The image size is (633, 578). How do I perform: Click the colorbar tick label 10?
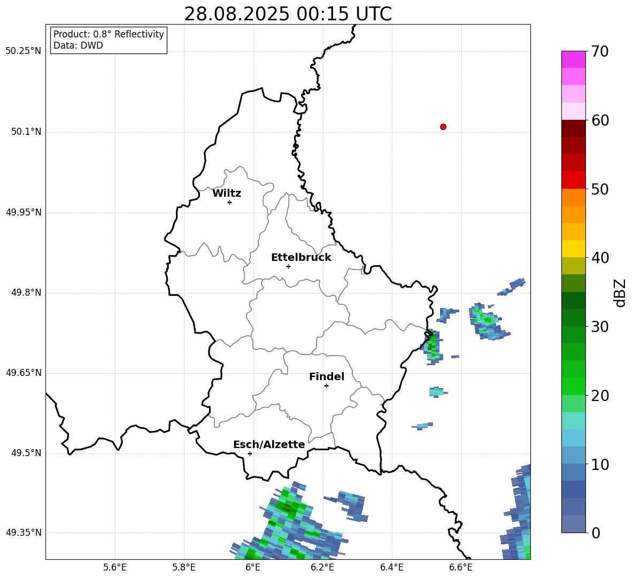pyautogui.click(x=600, y=465)
